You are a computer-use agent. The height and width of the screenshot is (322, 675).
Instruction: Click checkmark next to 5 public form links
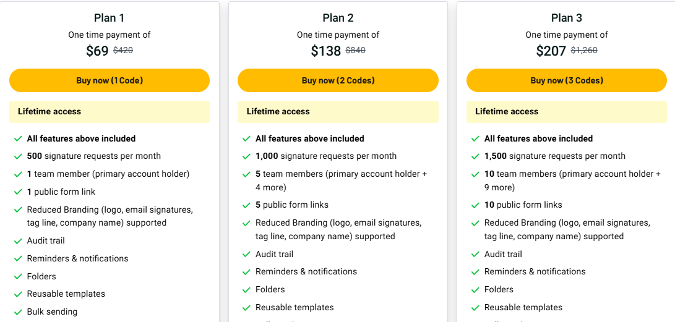pos(246,205)
